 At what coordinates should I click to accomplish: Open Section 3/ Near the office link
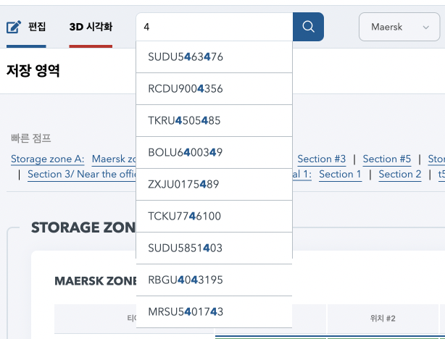tap(81, 174)
